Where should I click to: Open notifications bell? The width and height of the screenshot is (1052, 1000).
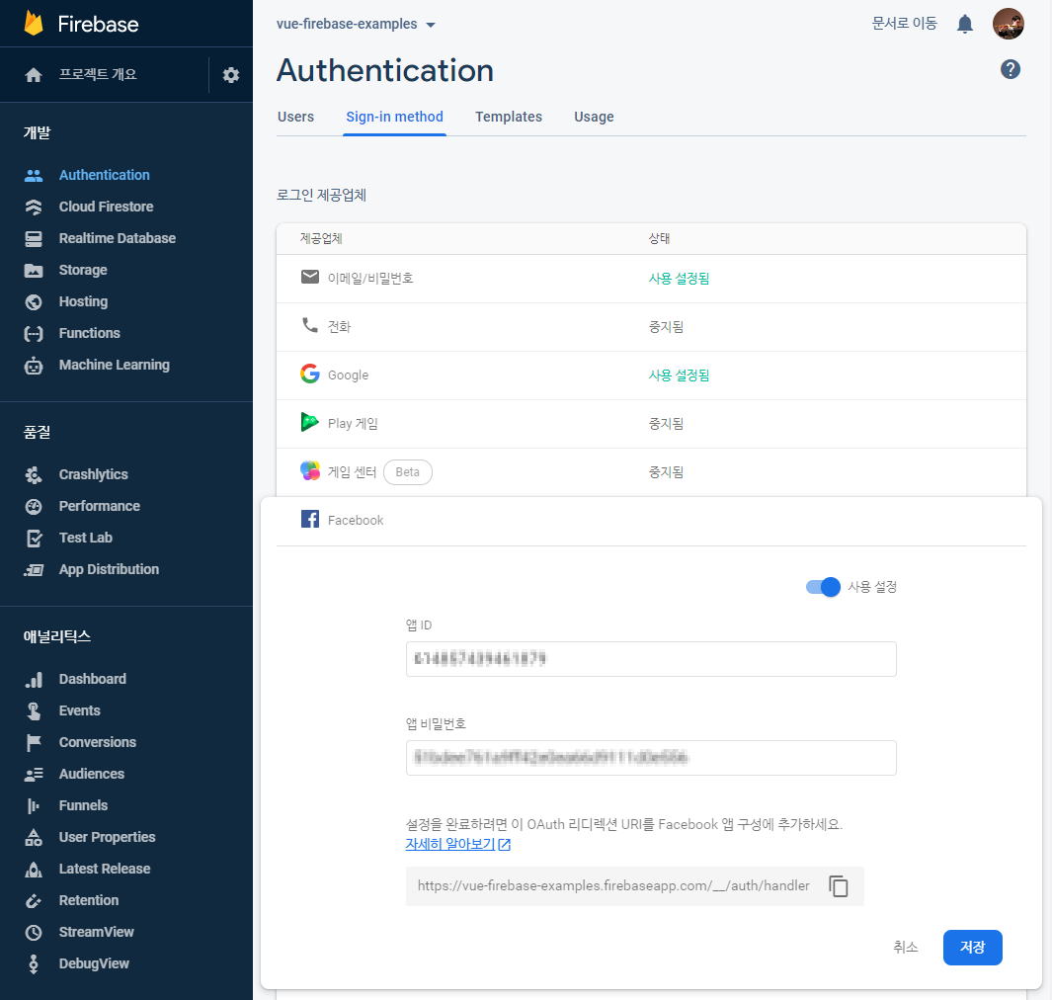(965, 24)
